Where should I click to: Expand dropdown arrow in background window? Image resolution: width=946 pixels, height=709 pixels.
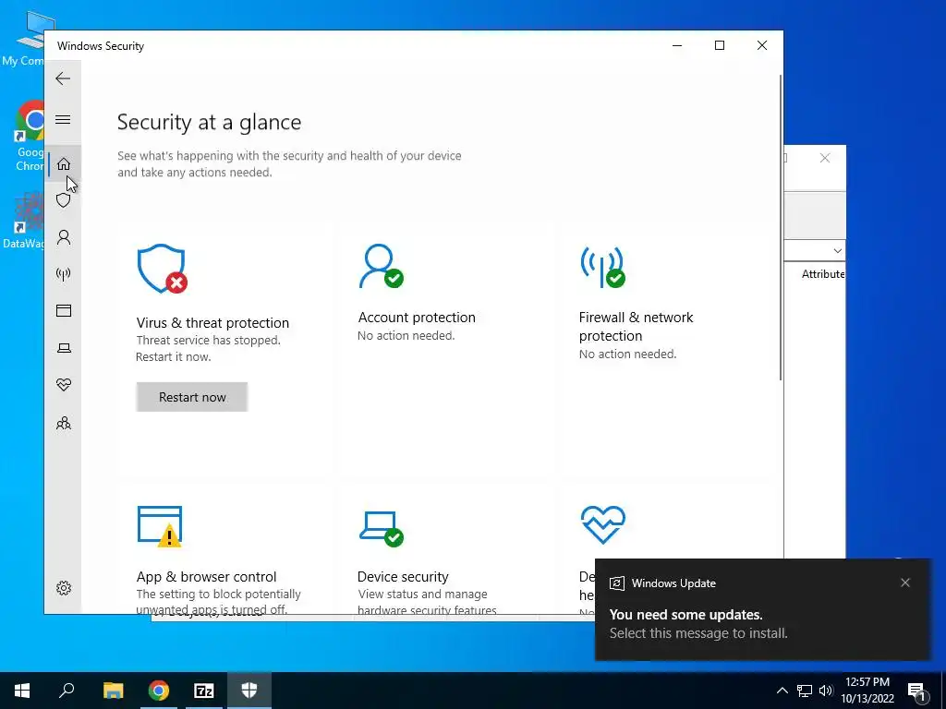[837, 251]
